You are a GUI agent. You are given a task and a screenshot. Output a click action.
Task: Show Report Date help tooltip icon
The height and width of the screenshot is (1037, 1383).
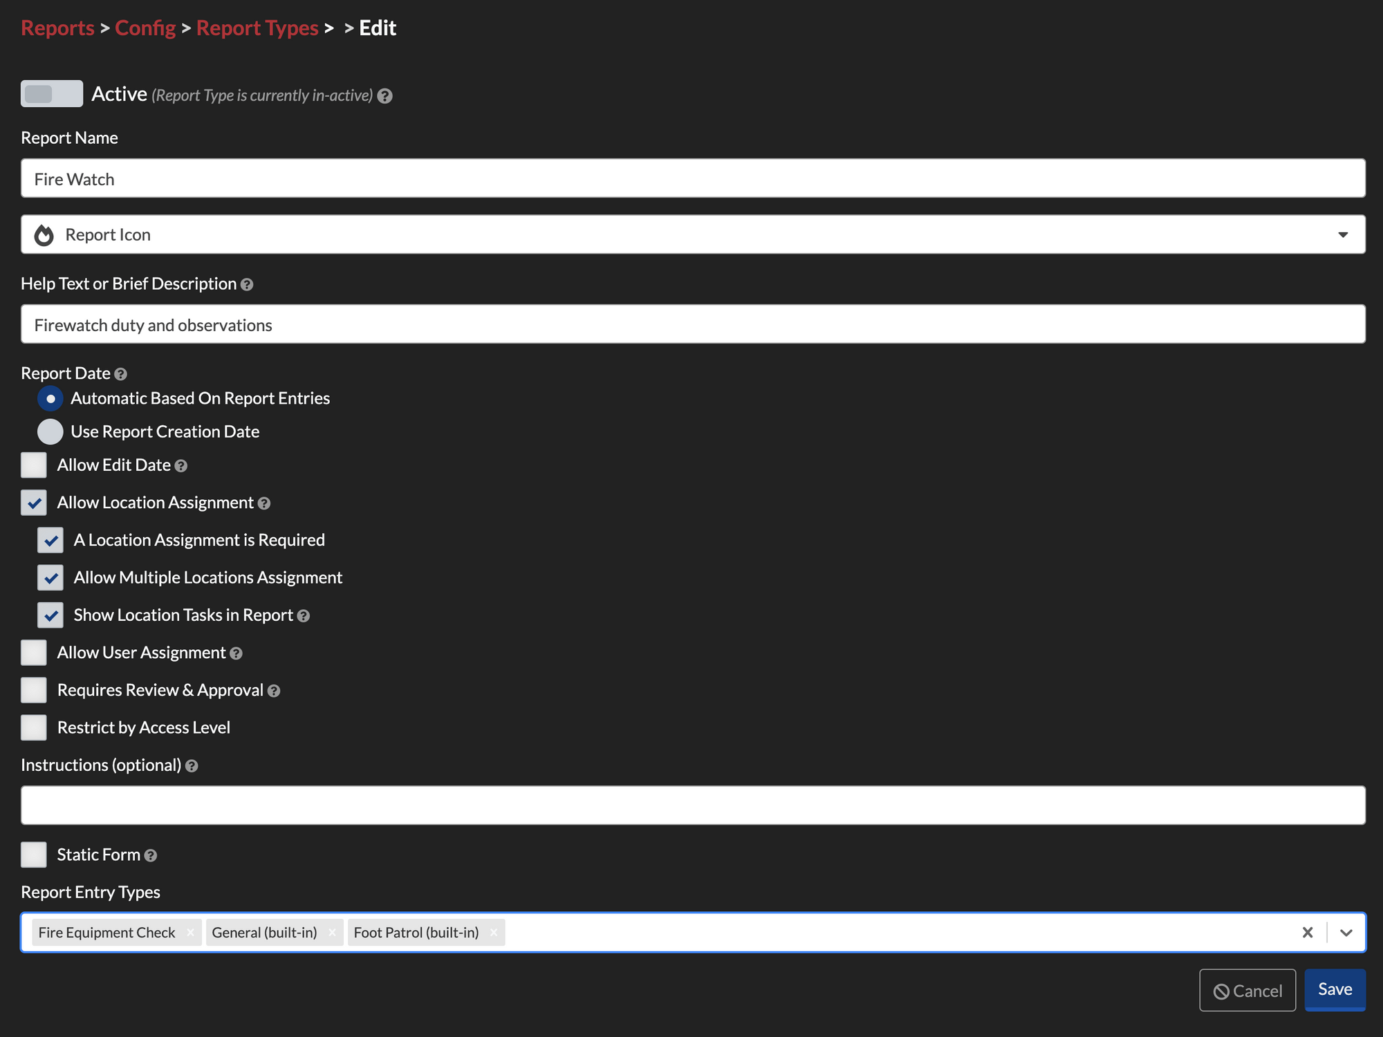pyautogui.click(x=120, y=374)
